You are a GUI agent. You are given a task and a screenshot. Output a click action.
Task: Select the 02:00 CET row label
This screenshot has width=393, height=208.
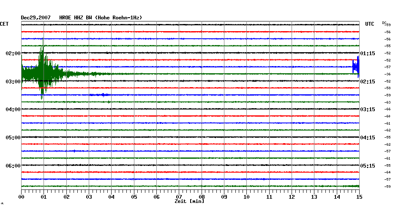coord(13,53)
